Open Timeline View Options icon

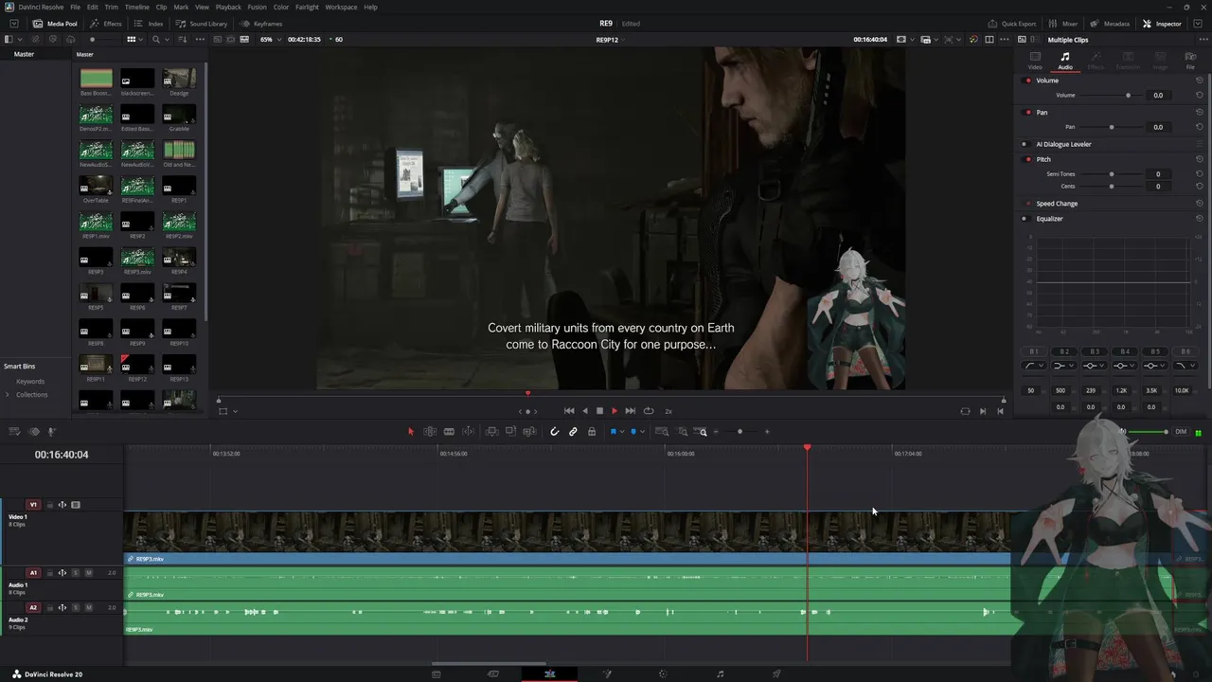tap(15, 432)
